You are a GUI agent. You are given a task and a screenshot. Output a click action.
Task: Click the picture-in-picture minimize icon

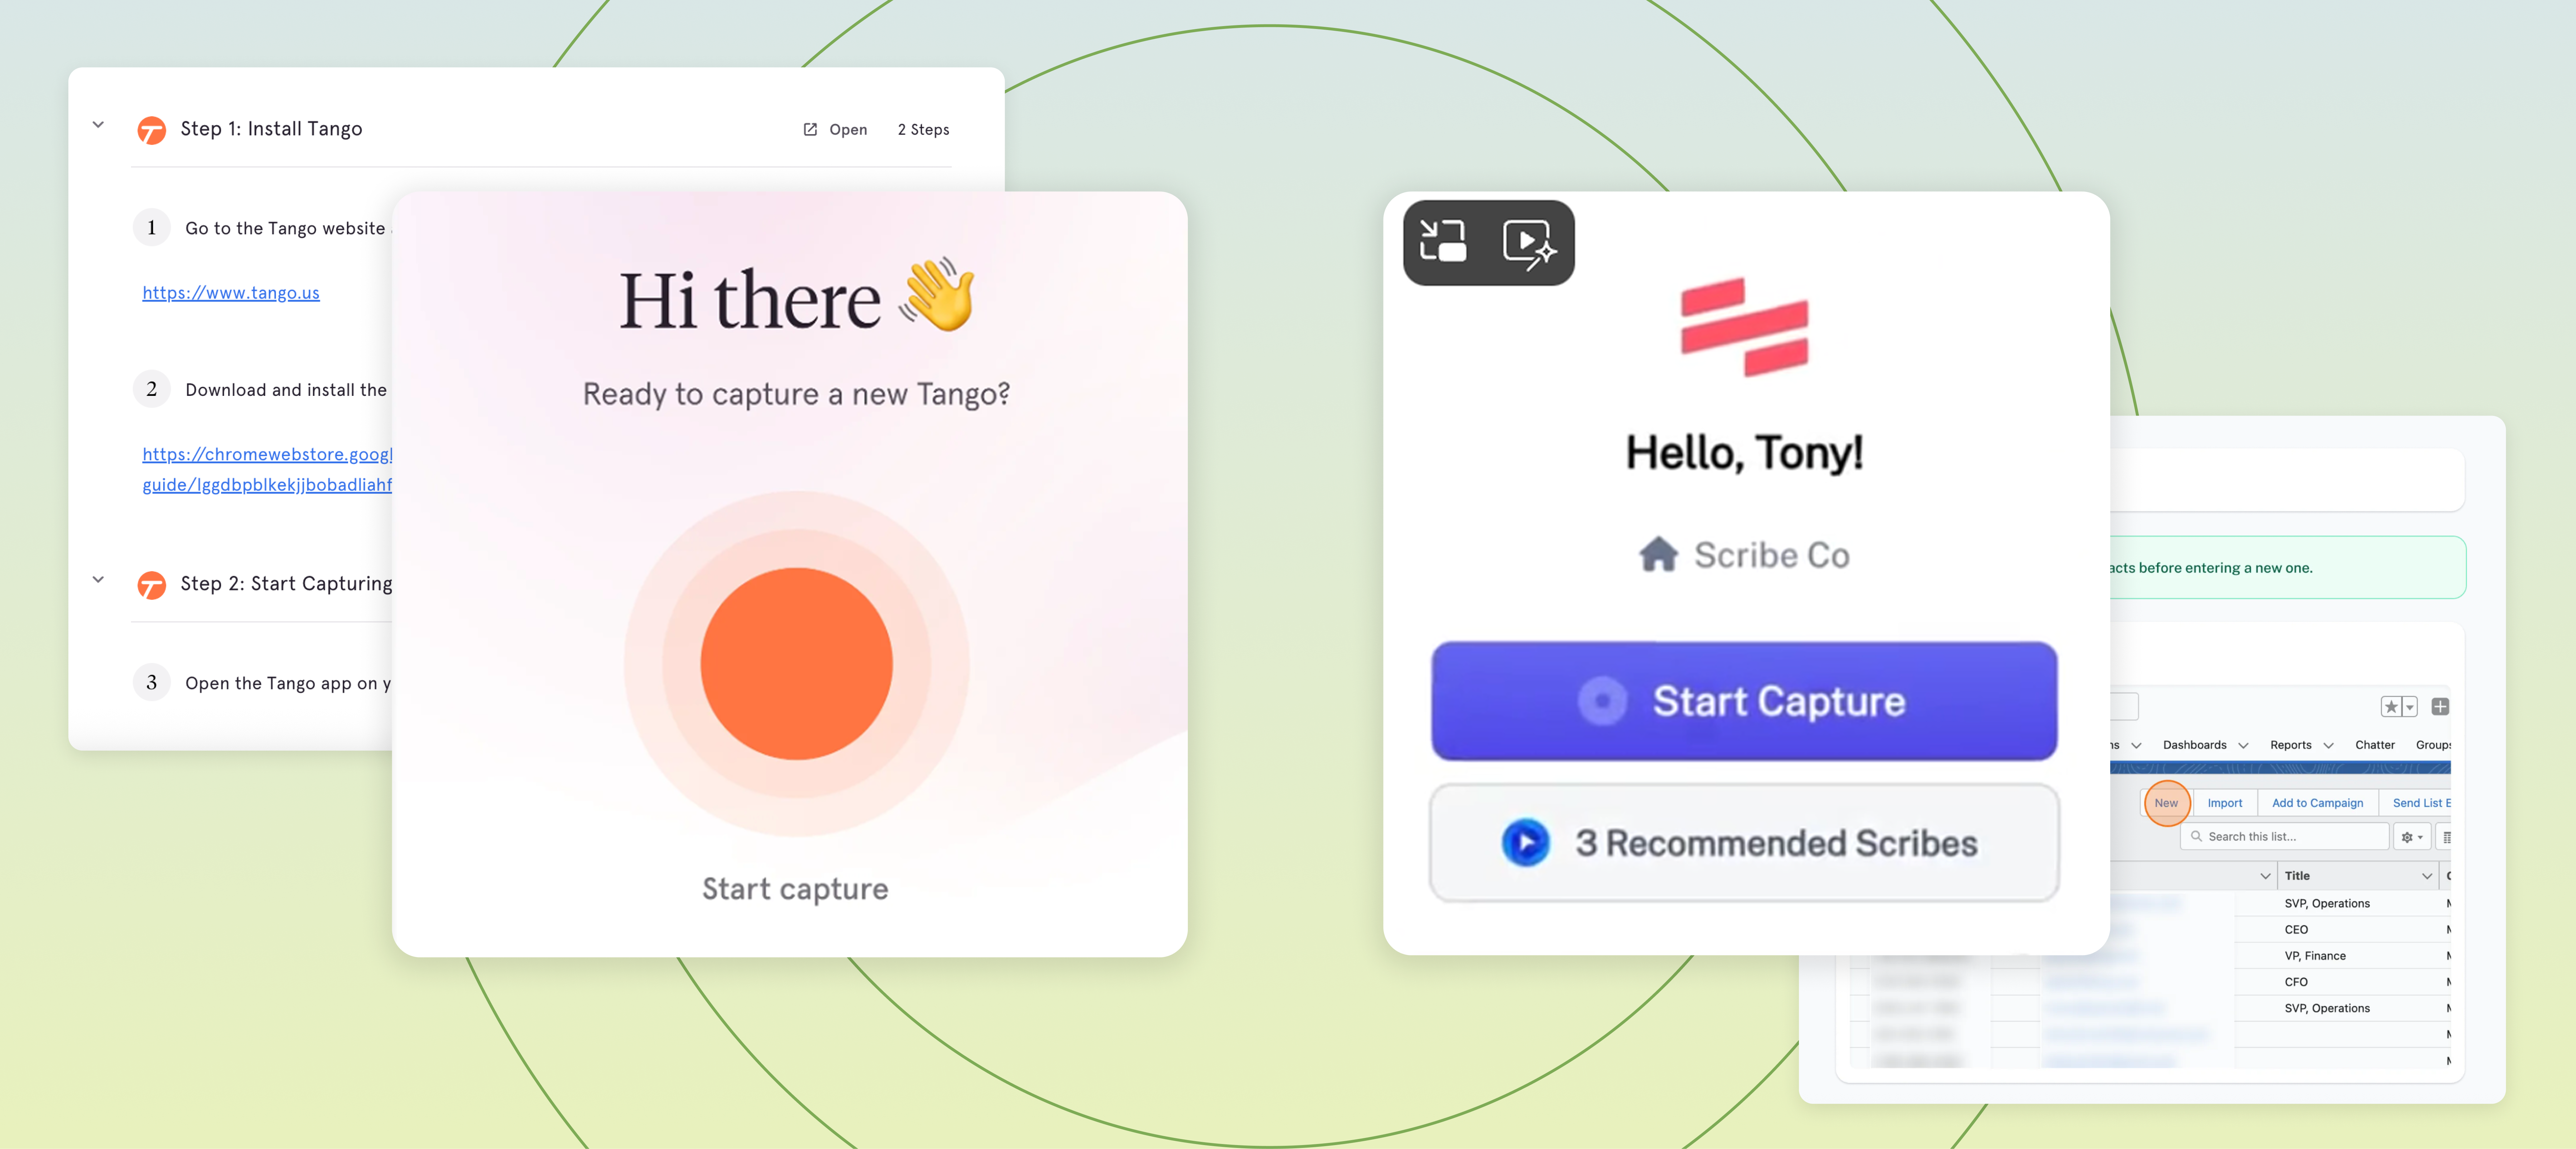click(1443, 242)
